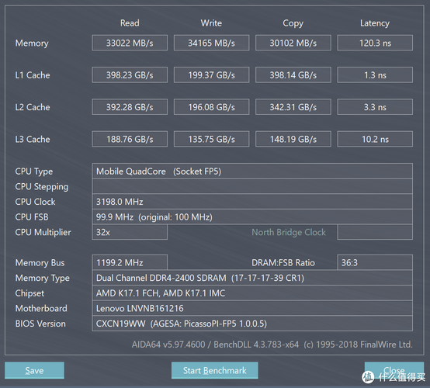Click the CPU FSB field 99.9 MHz
Image resolution: width=430 pixels, height=388 pixels.
pyautogui.click(x=252, y=217)
